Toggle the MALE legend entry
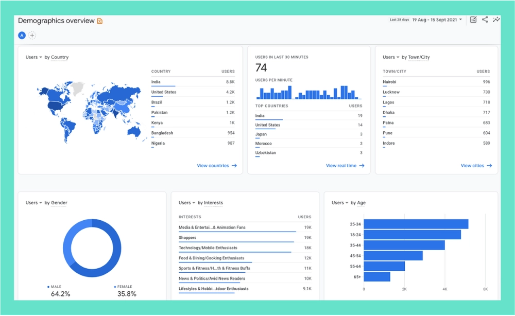This screenshot has width=515, height=316. (55, 286)
